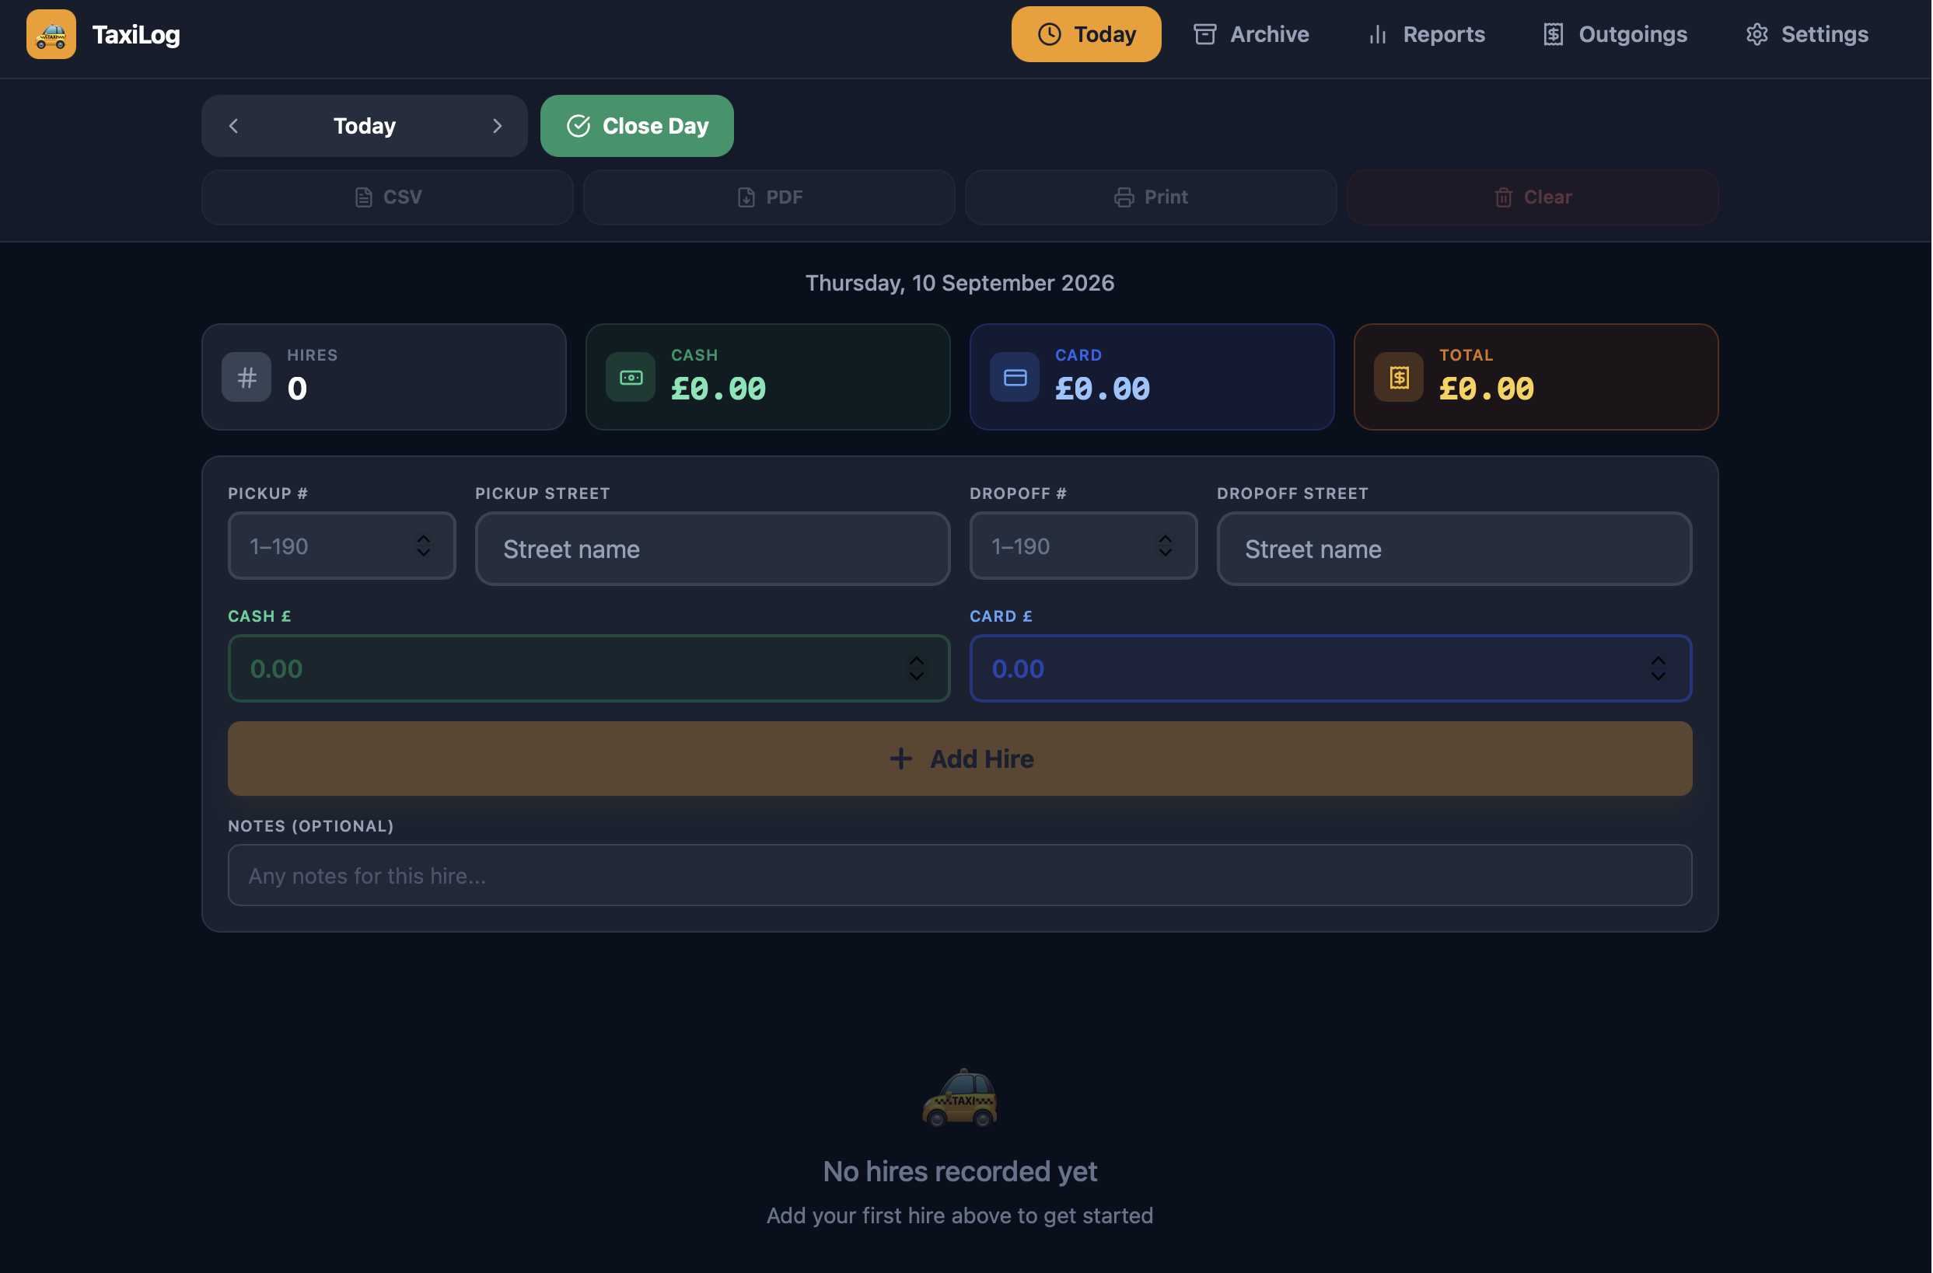Click the credit card icon in Card summary
This screenshot has height=1273, width=1933.
[x=1015, y=377]
